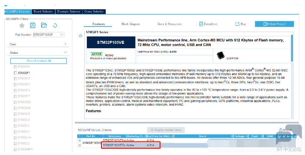Select the STM32F103VEHx reference row
Image resolution: width=305 pixels, height=155 pixels.
[x=114, y=141]
